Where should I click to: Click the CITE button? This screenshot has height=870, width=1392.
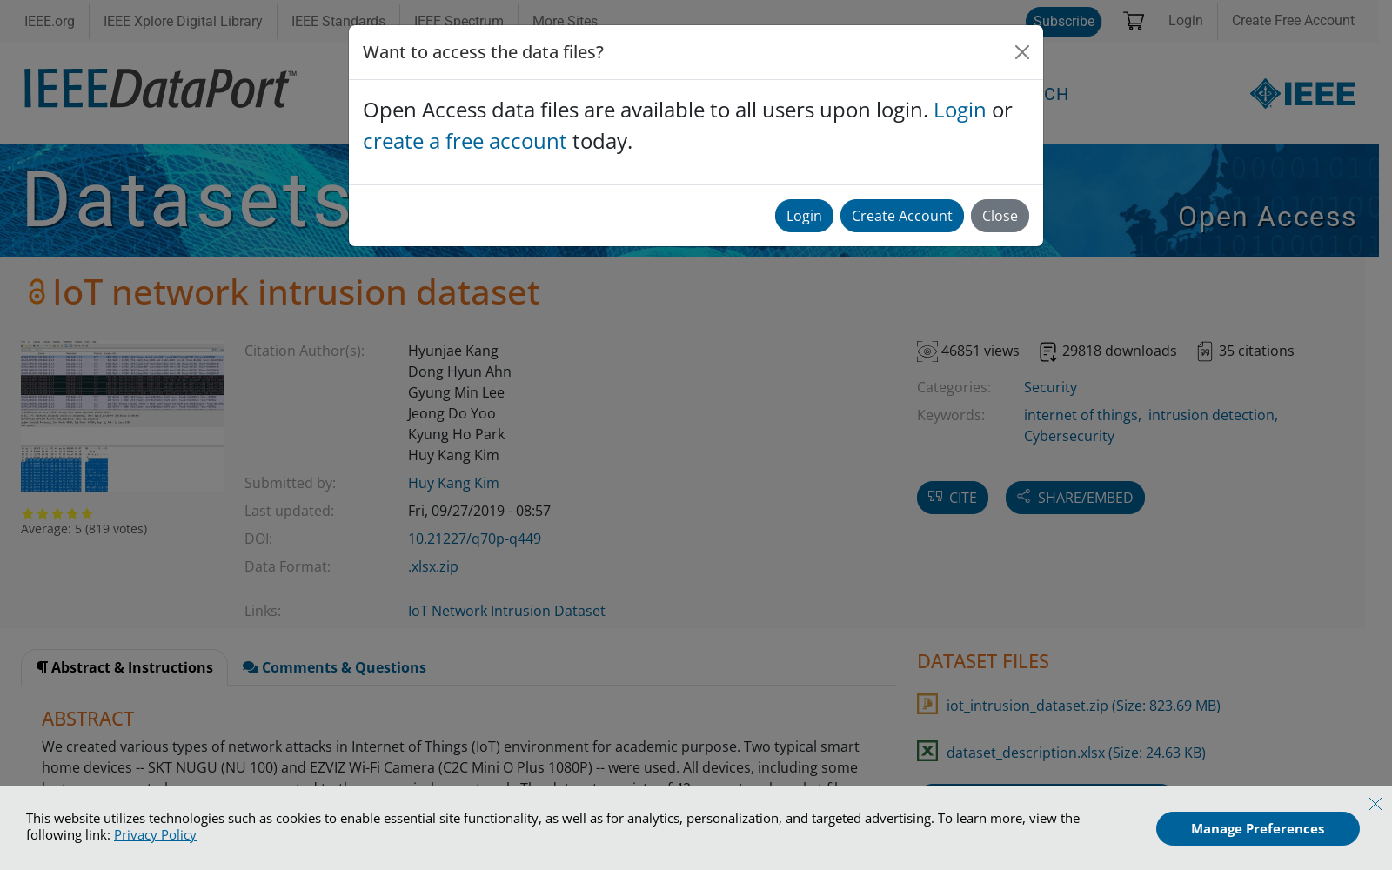coord(953,498)
